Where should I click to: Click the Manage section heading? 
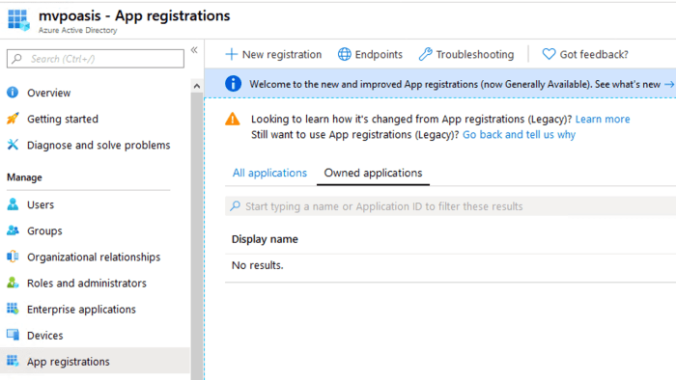[x=24, y=177]
